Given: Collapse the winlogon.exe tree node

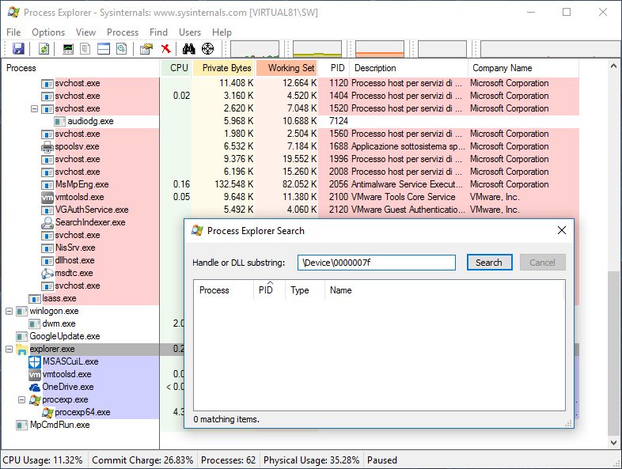Looking at the screenshot, I should tap(9, 311).
